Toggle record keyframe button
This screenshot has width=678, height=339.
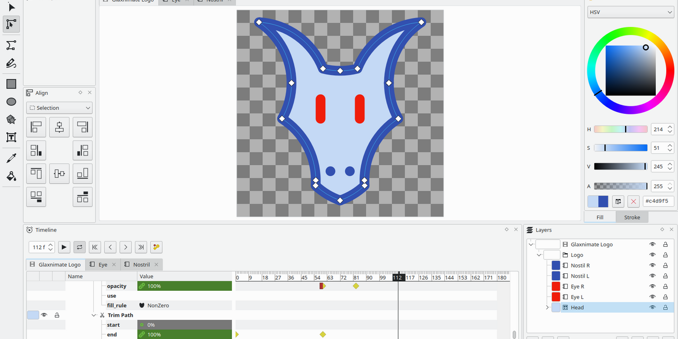pos(156,247)
